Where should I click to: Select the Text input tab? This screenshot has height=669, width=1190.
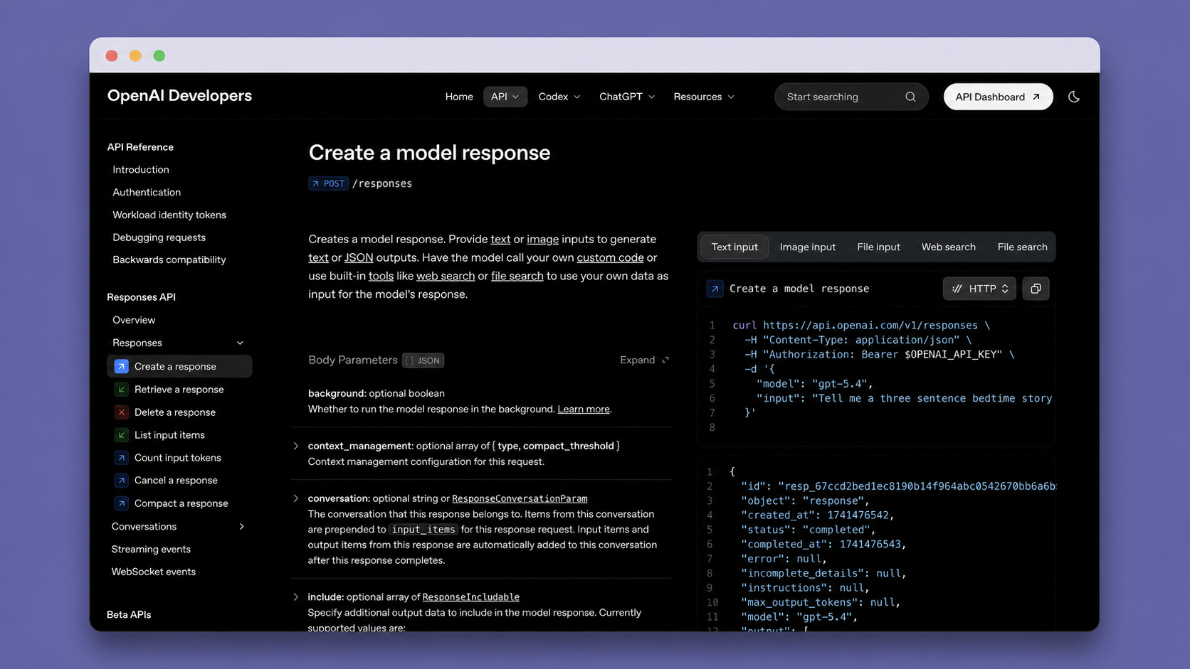(x=734, y=247)
